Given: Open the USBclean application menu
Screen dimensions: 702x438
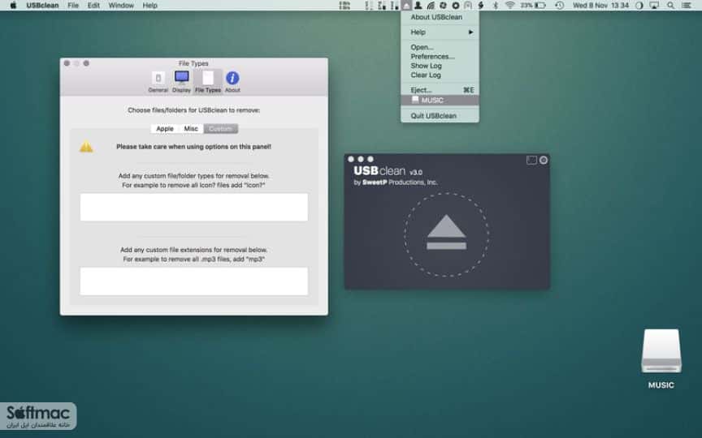Looking at the screenshot, I should [x=42, y=6].
